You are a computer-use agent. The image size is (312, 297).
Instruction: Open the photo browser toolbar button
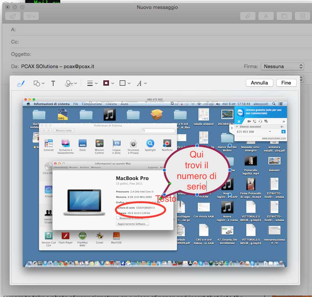pos(284,16)
